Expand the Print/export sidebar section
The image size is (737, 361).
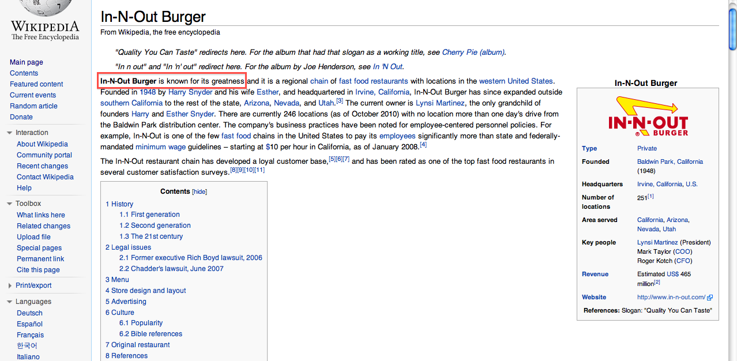(x=10, y=285)
